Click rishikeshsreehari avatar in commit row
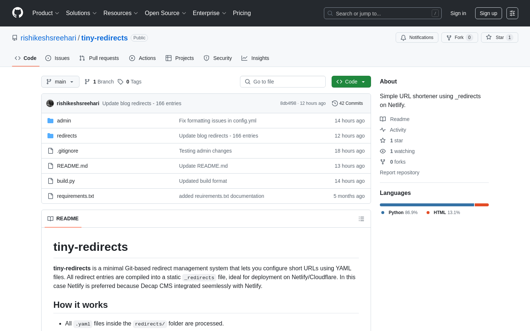This screenshot has width=530, height=331. pyautogui.click(x=50, y=103)
